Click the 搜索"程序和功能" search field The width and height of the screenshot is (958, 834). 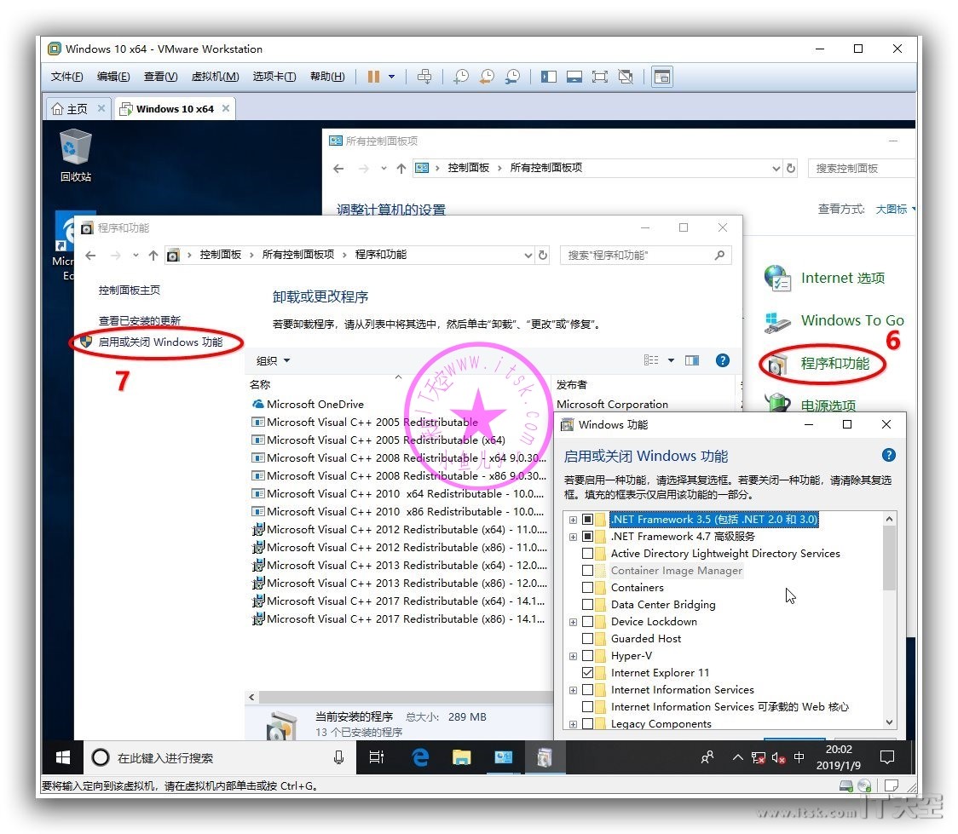coord(646,256)
